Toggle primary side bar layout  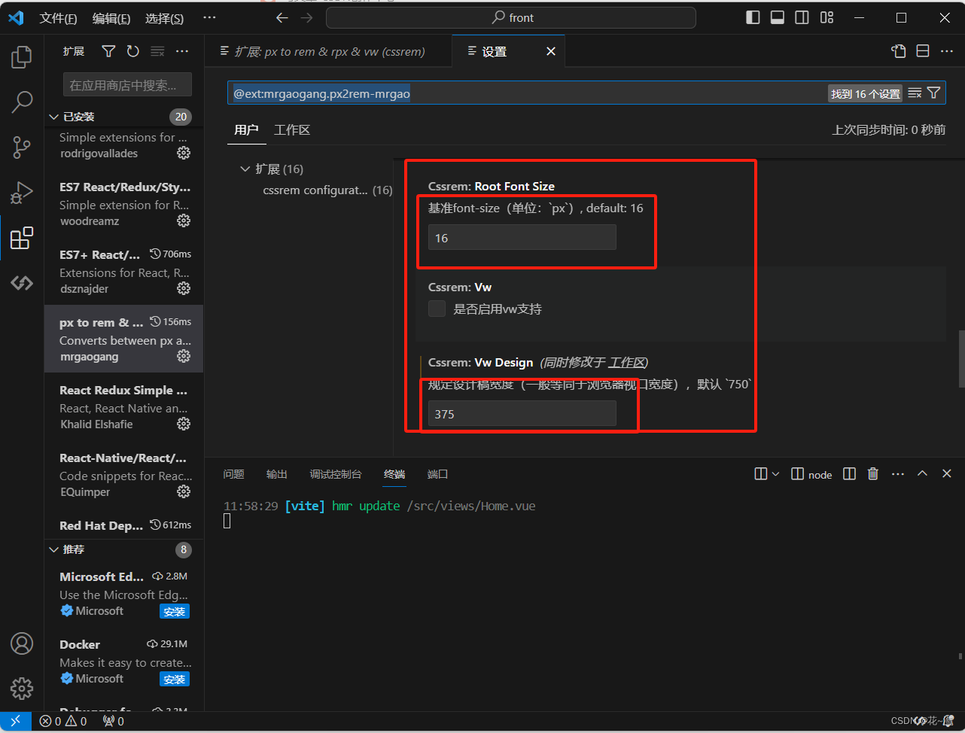click(753, 17)
